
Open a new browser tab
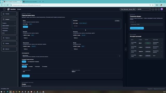43,2
